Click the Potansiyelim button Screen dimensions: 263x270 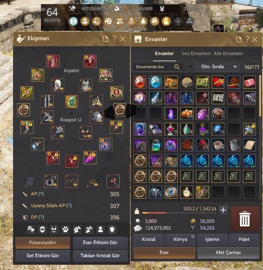click(43, 243)
